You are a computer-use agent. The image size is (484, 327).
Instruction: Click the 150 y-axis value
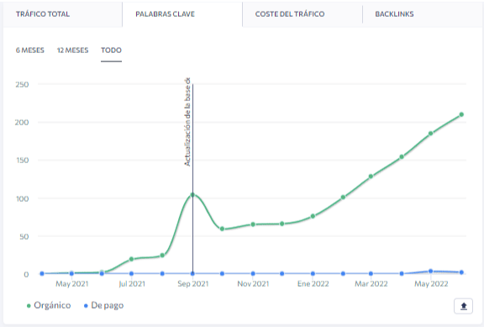[x=22, y=161]
